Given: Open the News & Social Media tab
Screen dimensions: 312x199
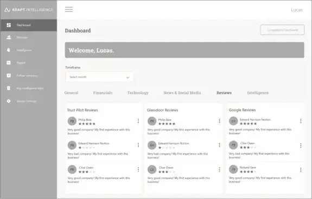Looking at the screenshot, I should (182, 93).
